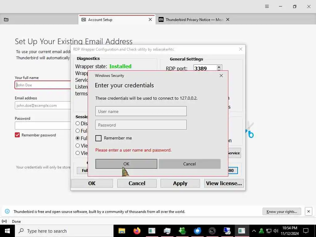Open the Windows notification center
Image resolution: width=316 pixels, height=237 pixels.
306,231
